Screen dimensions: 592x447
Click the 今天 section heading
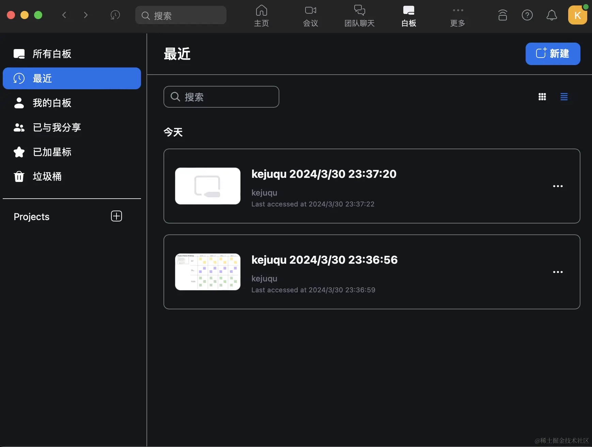click(x=173, y=132)
